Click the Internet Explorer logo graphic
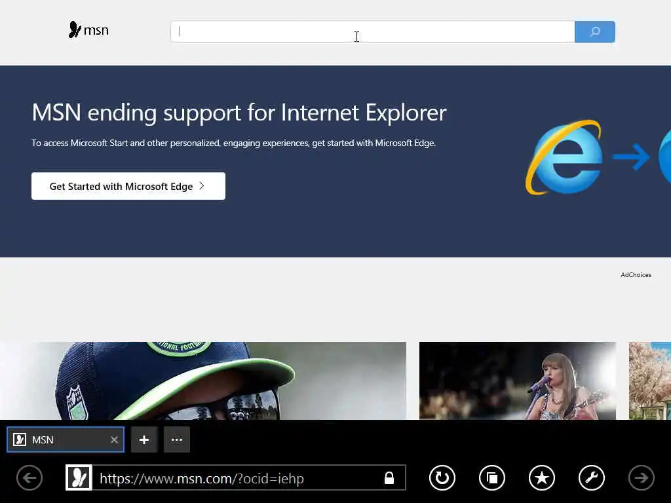Viewport: 671px width, 503px height. tap(564, 157)
